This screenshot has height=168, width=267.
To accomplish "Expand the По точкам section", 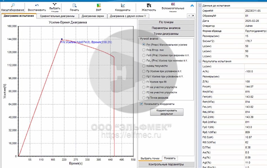I will click(x=166, y=22).
